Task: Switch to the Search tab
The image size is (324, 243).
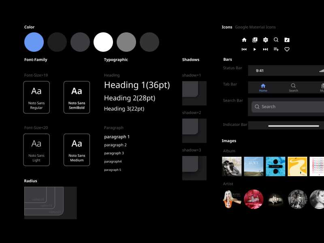Action: pyautogui.click(x=293, y=87)
